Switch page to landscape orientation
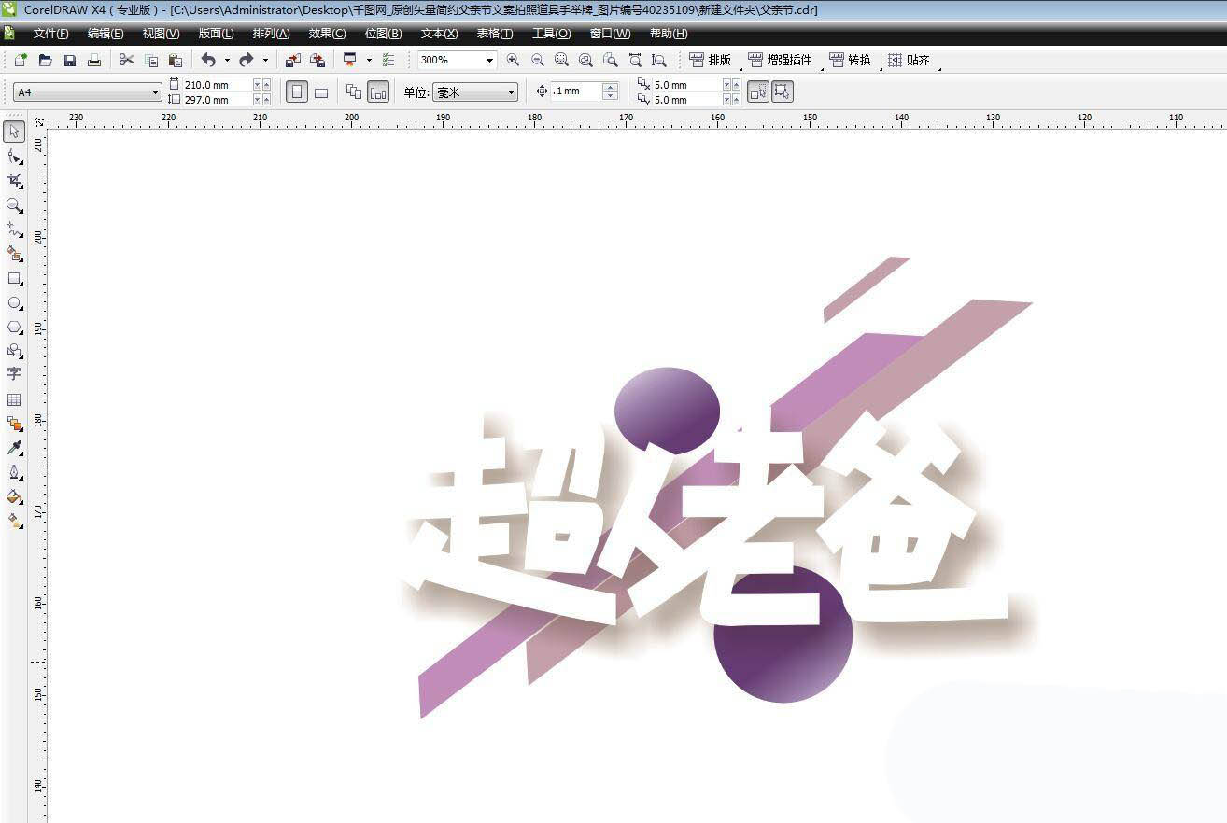Viewport: 1227px width, 823px height. point(319,91)
